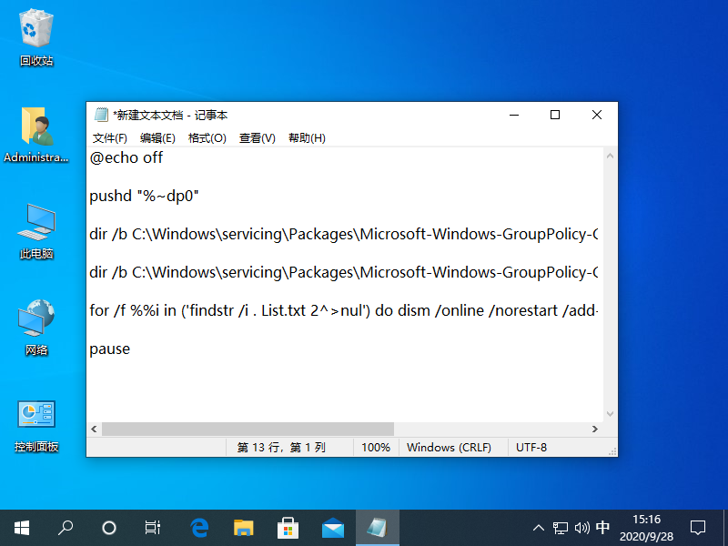Click the Start button
The image size is (728, 546).
click(21, 528)
